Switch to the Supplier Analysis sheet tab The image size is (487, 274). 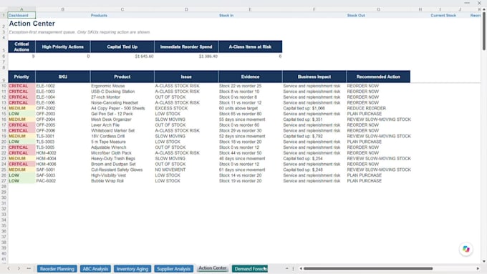(173, 269)
